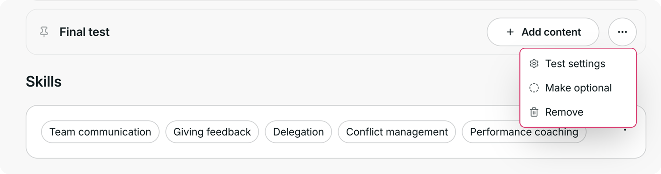Image resolution: width=661 pixels, height=174 pixels.
Task: Select Test settings from the menu
Action: click(578, 64)
